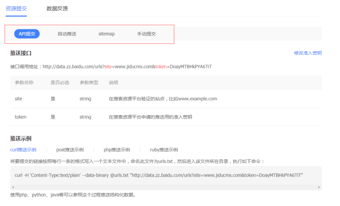Click the 'site' cell in the parameter table
Viewport: 340px width, 206px height.
(x=18, y=99)
